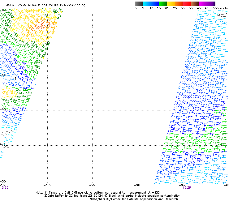
Task: Click the '-44' latitude axis label
Action: click(x=3, y=75)
